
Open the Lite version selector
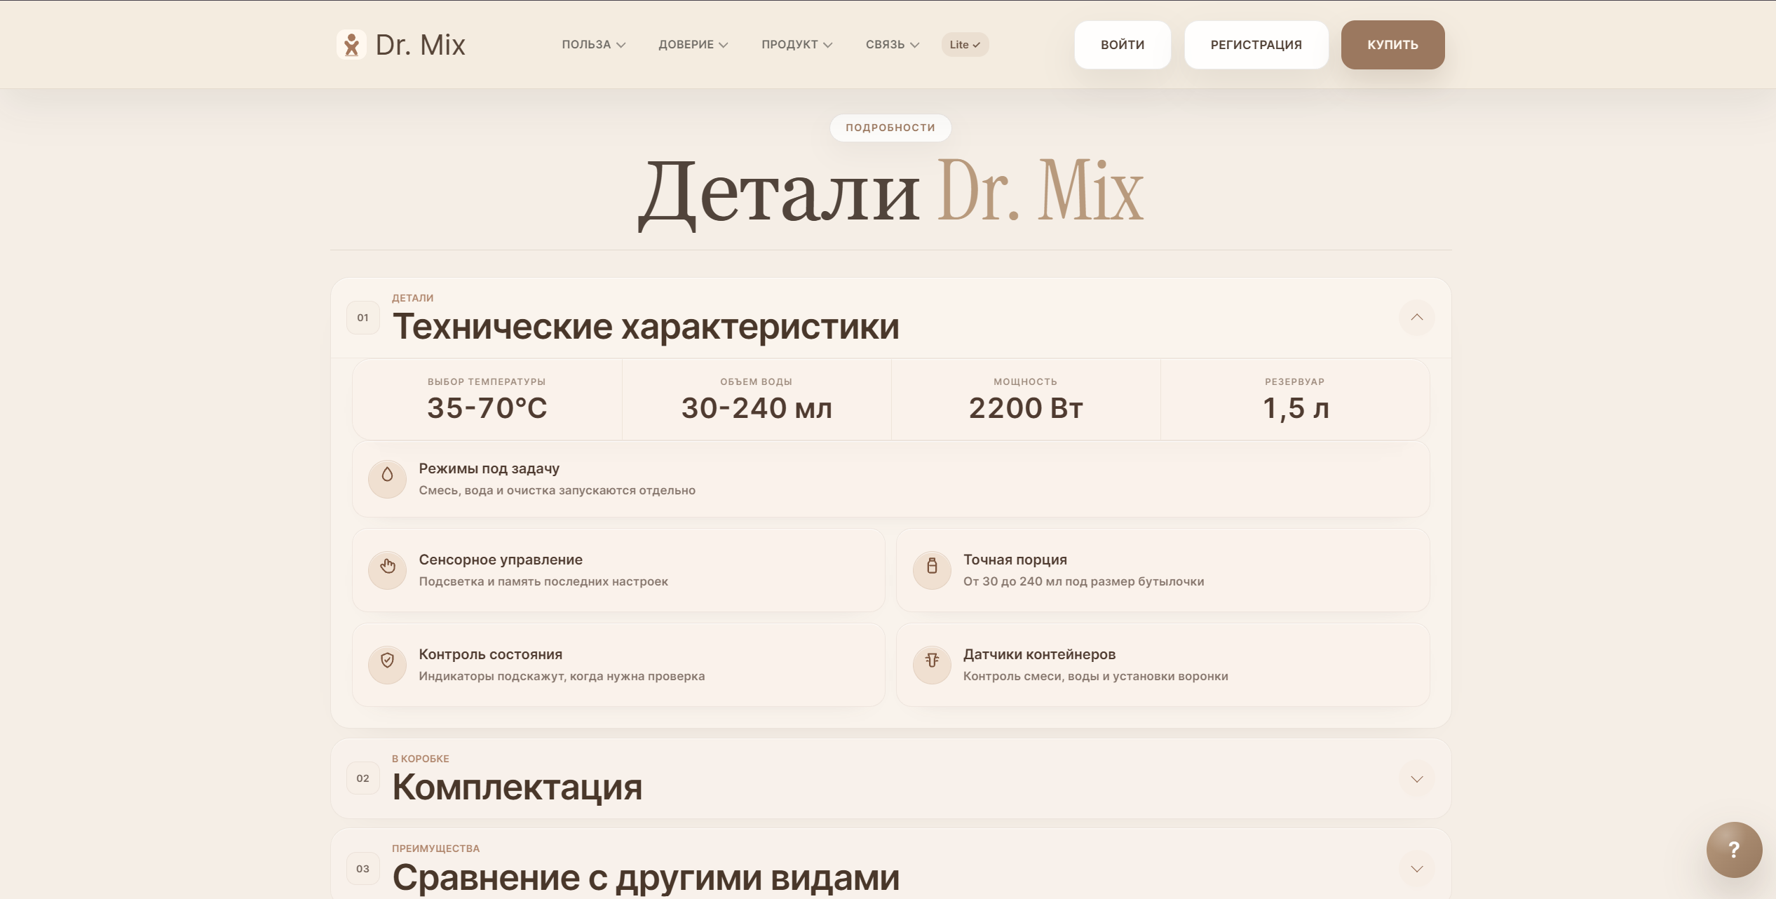click(x=965, y=45)
